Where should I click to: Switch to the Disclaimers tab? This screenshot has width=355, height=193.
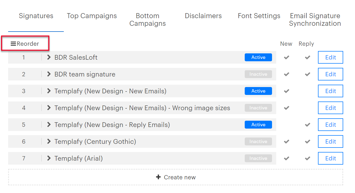click(x=203, y=16)
